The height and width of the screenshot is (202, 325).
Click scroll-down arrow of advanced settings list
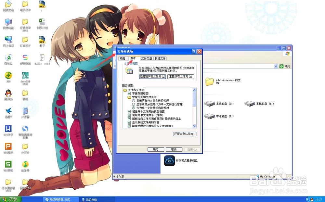pos(194,126)
